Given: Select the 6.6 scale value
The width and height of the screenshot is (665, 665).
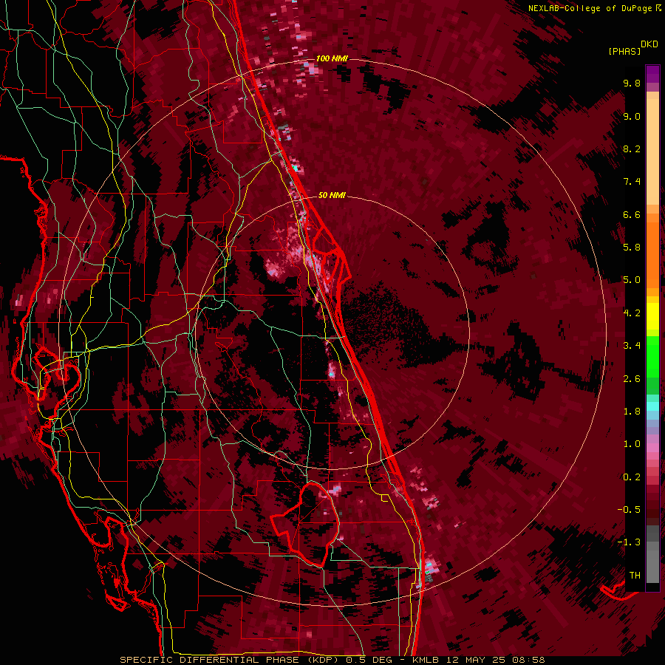Looking at the screenshot, I should [x=632, y=214].
